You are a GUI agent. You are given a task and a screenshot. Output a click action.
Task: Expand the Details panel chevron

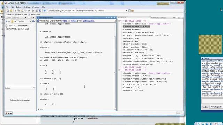pyautogui.click(x=34, y=88)
